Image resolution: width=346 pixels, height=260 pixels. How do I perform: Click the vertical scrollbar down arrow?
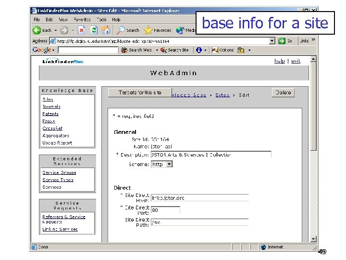(x=313, y=239)
